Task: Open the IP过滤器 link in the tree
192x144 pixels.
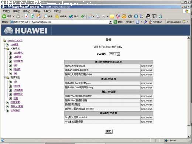Action: coord(18,90)
